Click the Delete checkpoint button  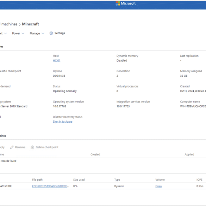click(44, 147)
